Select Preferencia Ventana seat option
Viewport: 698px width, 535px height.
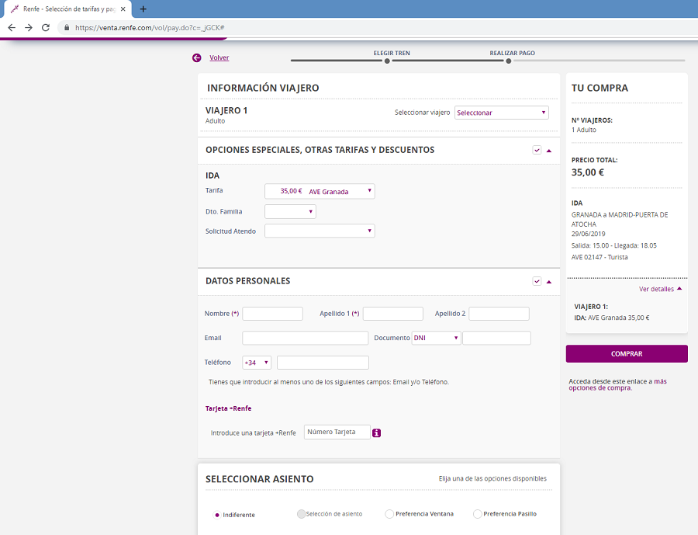(389, 514)
